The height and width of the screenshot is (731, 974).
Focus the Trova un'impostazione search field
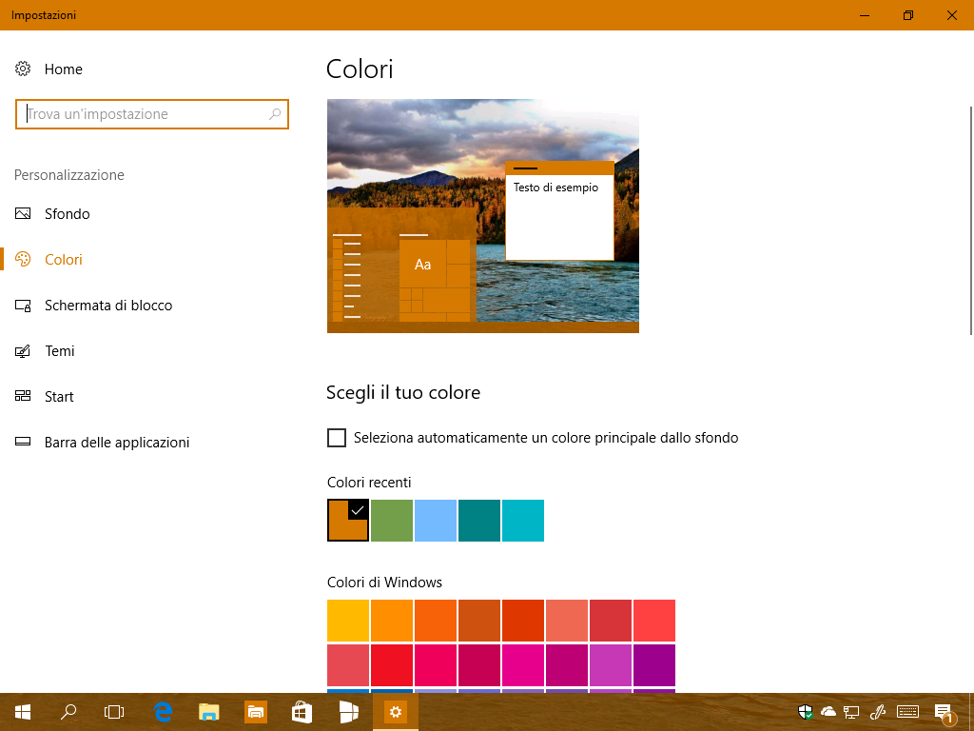click(152, 114)
